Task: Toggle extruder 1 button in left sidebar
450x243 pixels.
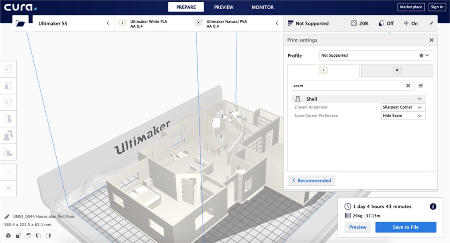Action: tap(8, 172)
